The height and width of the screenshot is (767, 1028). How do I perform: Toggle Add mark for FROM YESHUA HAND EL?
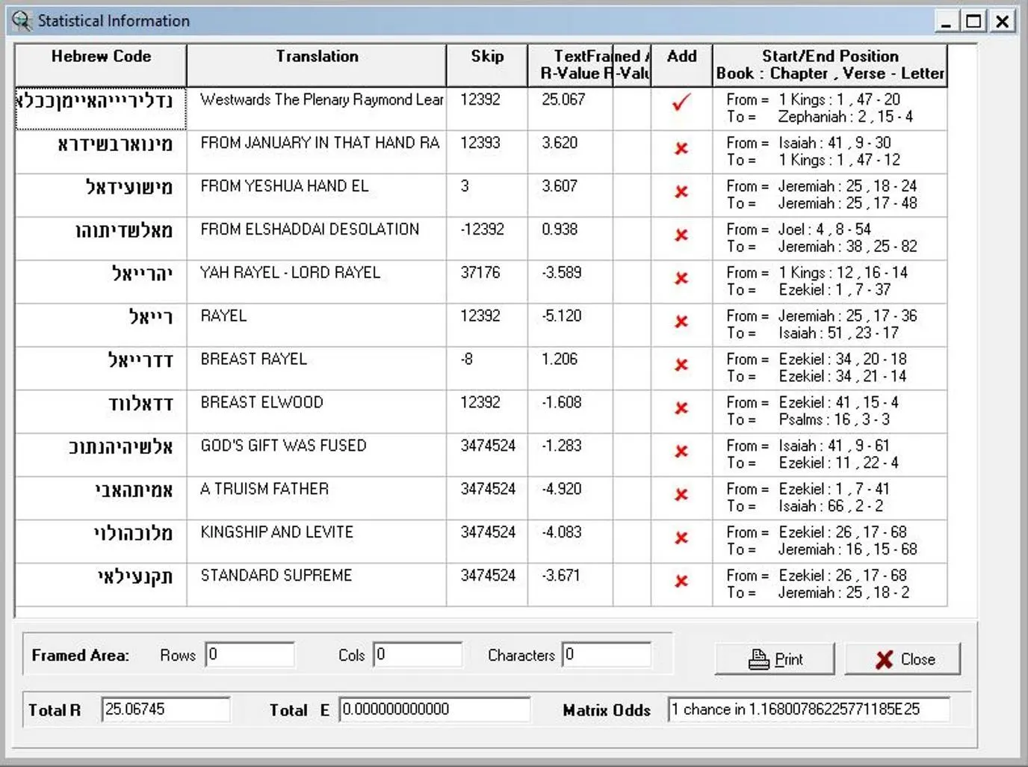681,192
